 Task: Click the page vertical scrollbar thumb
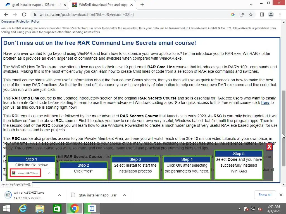pos(283,128)
